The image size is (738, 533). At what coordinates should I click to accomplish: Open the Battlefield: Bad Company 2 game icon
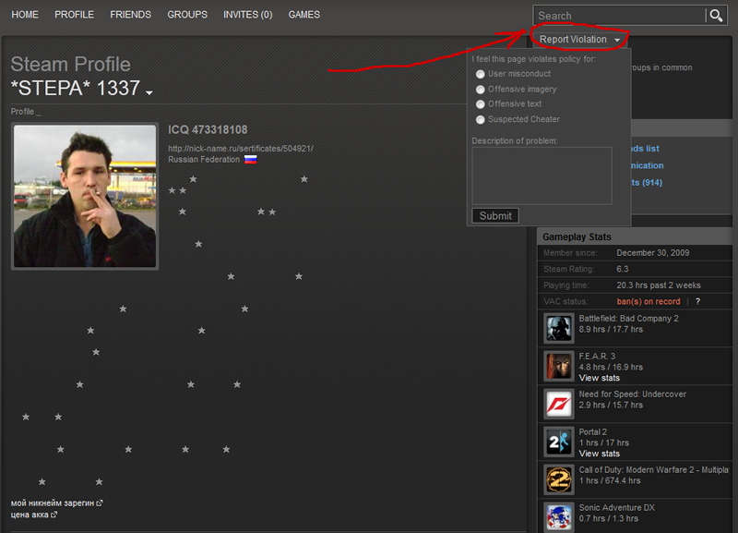pos(559,328)
